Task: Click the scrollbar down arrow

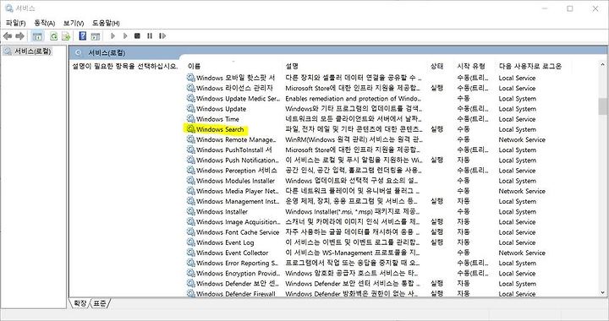Action: [x=602, y=292]
